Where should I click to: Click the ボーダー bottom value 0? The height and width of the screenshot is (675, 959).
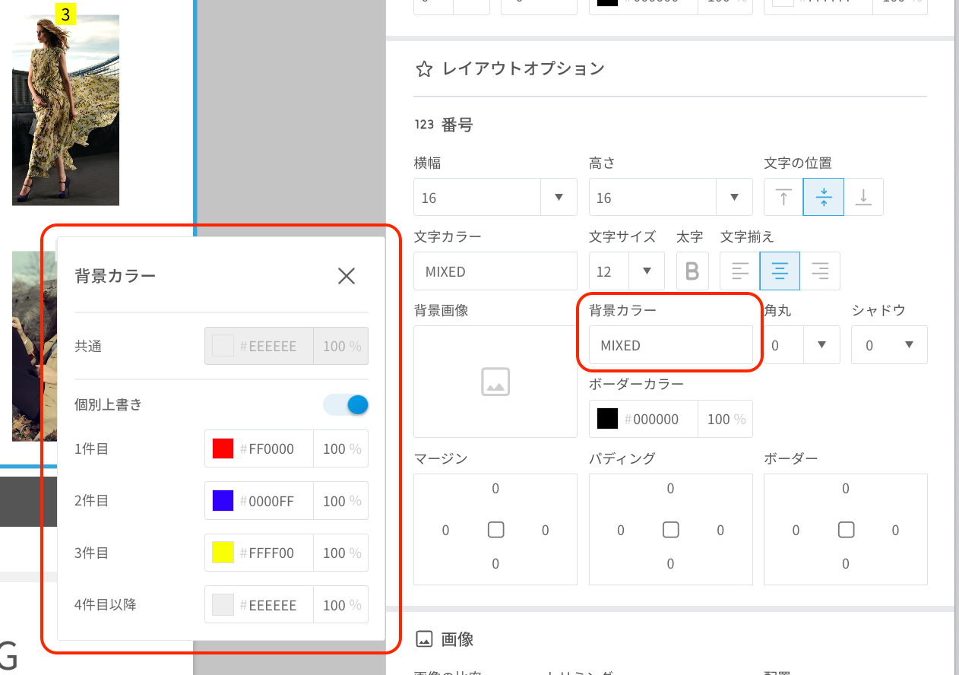pyautogui.click(x=846, y=564)
